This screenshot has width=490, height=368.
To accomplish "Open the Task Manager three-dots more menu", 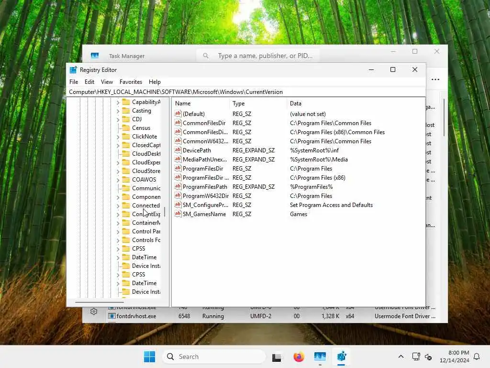I will (435, 80).
